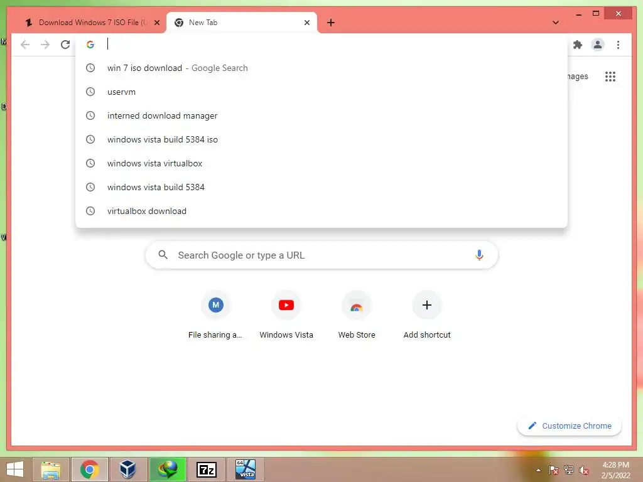
Task: Click the Customize Chrome button
Action: tap(569, 426)
